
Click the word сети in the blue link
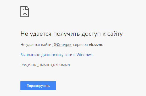point(68,55)
